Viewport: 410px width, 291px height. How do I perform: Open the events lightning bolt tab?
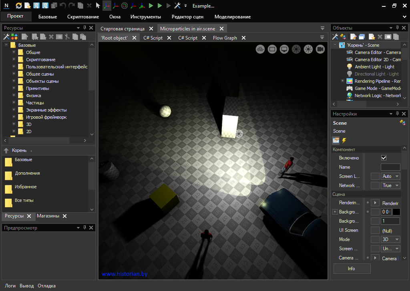[x=344, y=140]
